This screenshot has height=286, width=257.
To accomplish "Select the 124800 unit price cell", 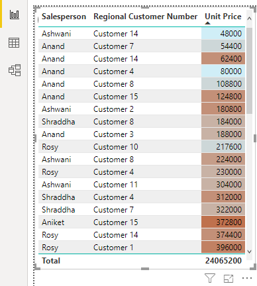I will pyautogui.click(x=223, y=97).
